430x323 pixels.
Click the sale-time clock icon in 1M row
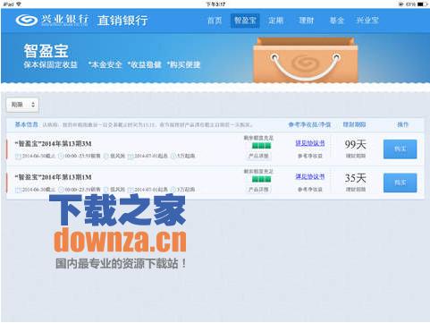tap(61, 190)
